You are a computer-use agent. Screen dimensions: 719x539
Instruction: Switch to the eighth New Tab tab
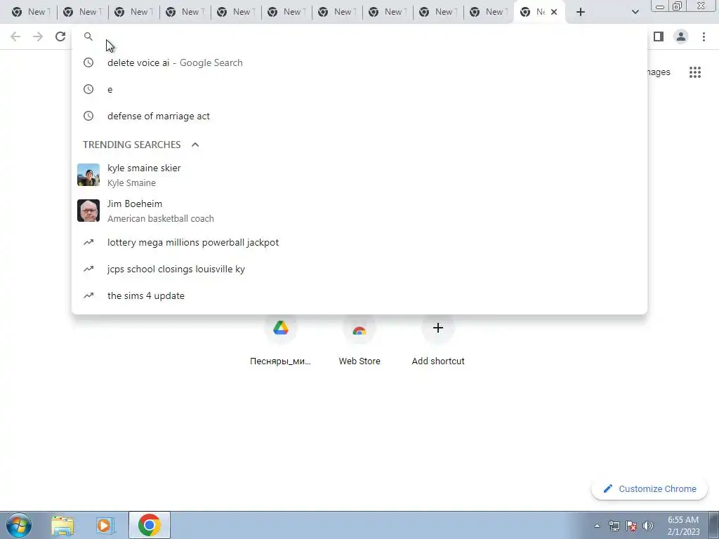pyautogui.click(x=388, y=12)
